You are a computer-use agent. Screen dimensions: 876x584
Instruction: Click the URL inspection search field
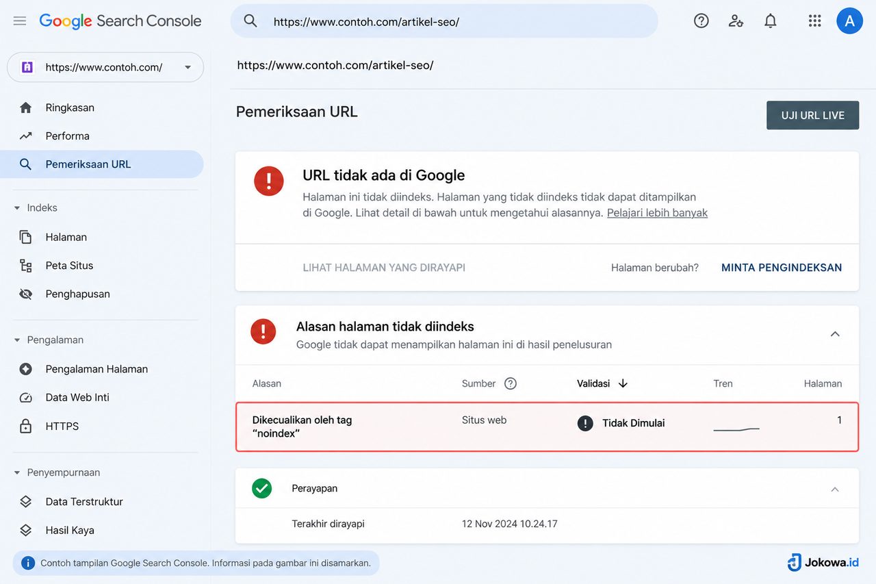click(444, 21)
